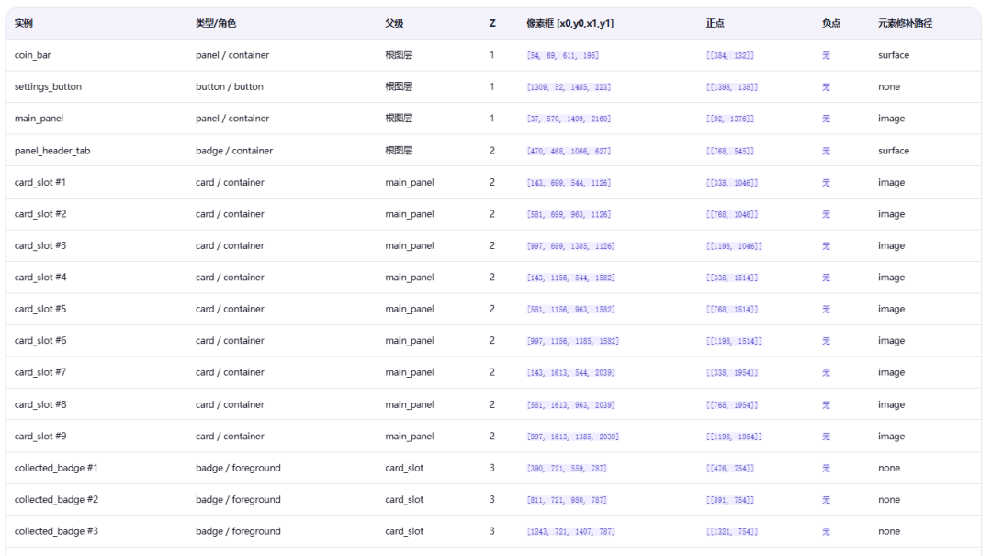Click "button / button" type for settings_button
The image size is (992, 556).
click(x=230, y=86)
